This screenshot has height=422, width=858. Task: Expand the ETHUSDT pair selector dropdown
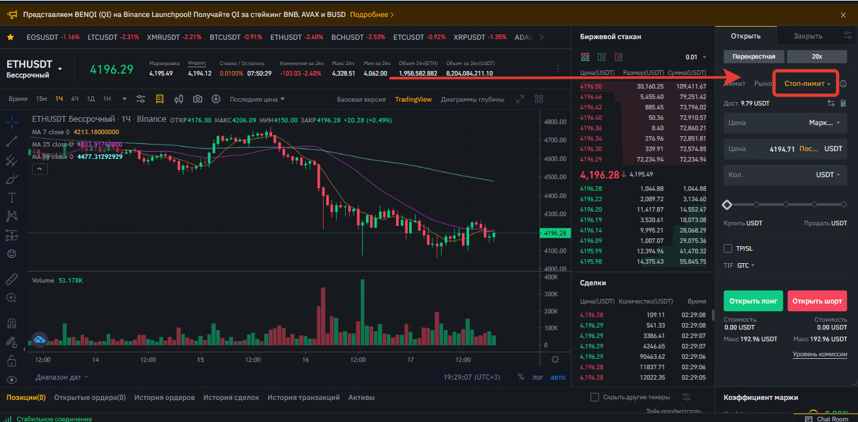[x=60, y=68]
